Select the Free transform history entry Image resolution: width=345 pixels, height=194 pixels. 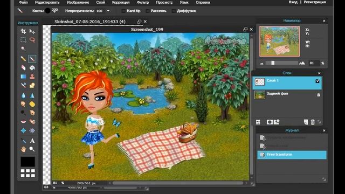[292, 155]
